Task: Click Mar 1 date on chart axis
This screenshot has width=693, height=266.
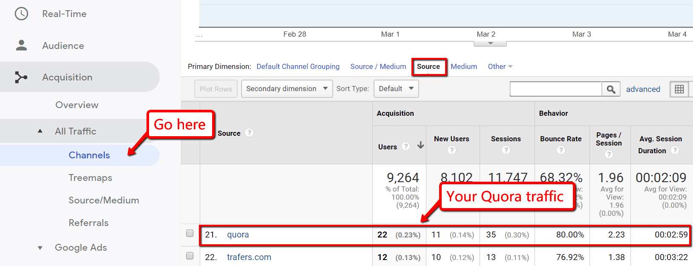Action: click(390, 34)
